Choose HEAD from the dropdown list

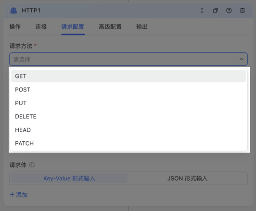(x=128, y=130)
